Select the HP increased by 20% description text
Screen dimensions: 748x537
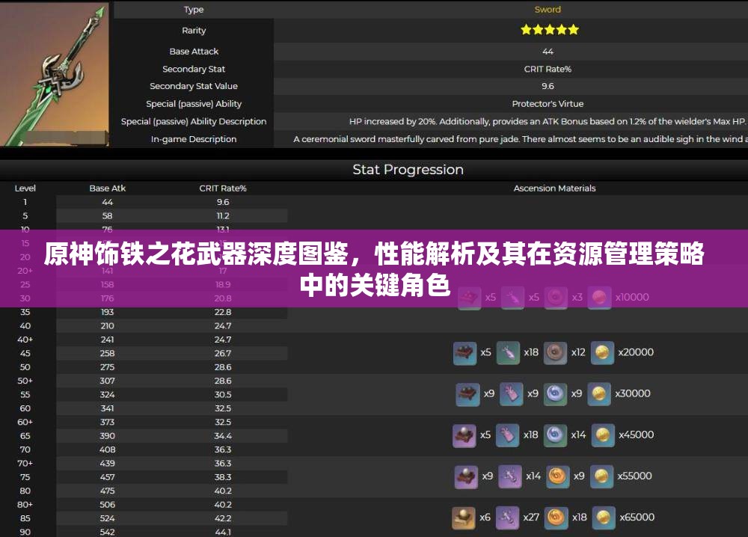(x=548, y=121)
